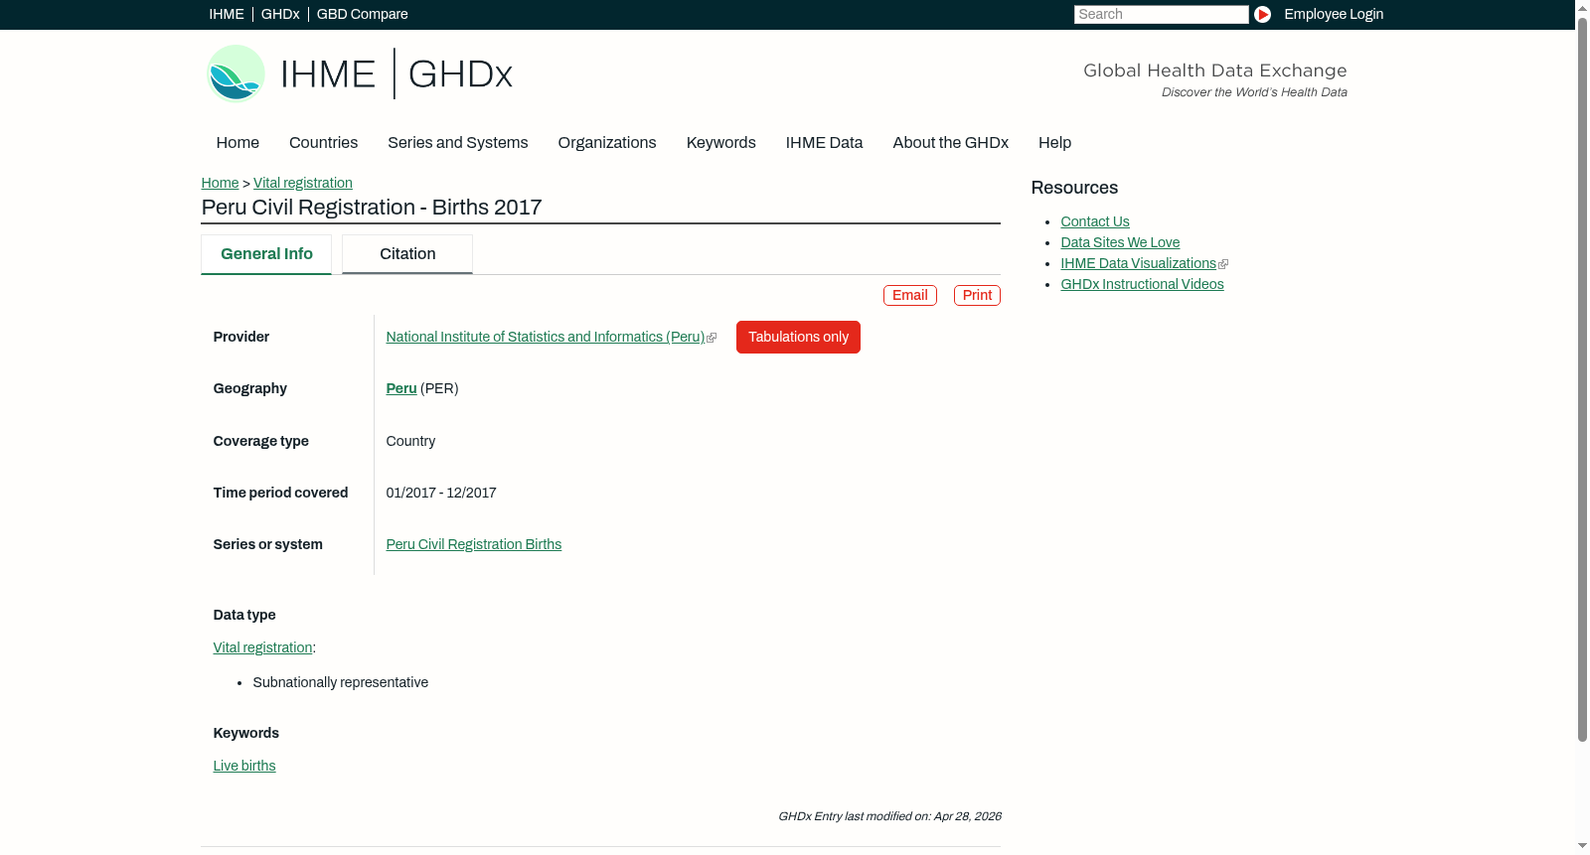This screenshot has width=1590, height=855.
Task: Open the Countries menu item
Action: click(323, 143)
